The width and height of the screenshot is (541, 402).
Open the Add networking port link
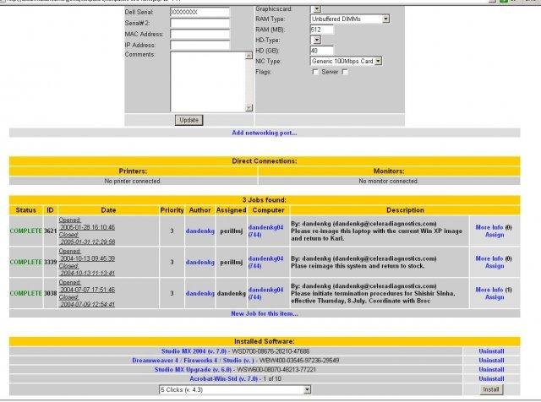pyautogui.click(x=265, y=133)
